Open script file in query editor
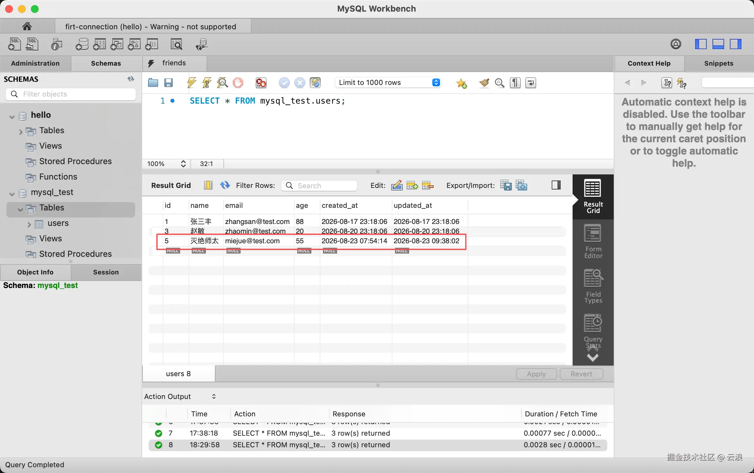Viewport: 754px width, 473px height. (x=153, y=83)
